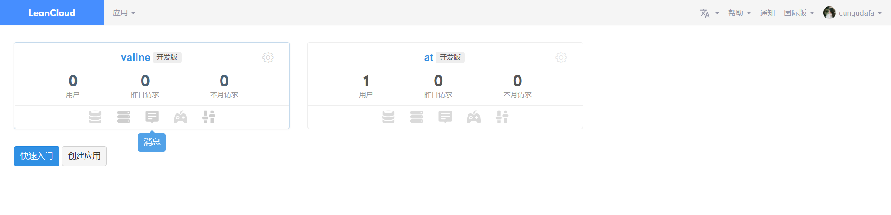Click the 创建应用 button
This screenshot has width=891, height=215.
(x=84, y=156)
